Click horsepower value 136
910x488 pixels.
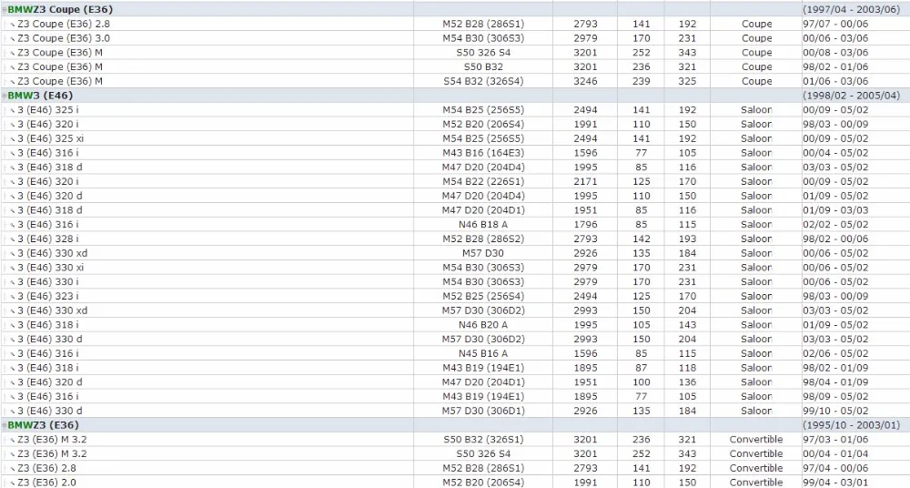(x=687, y=382)
